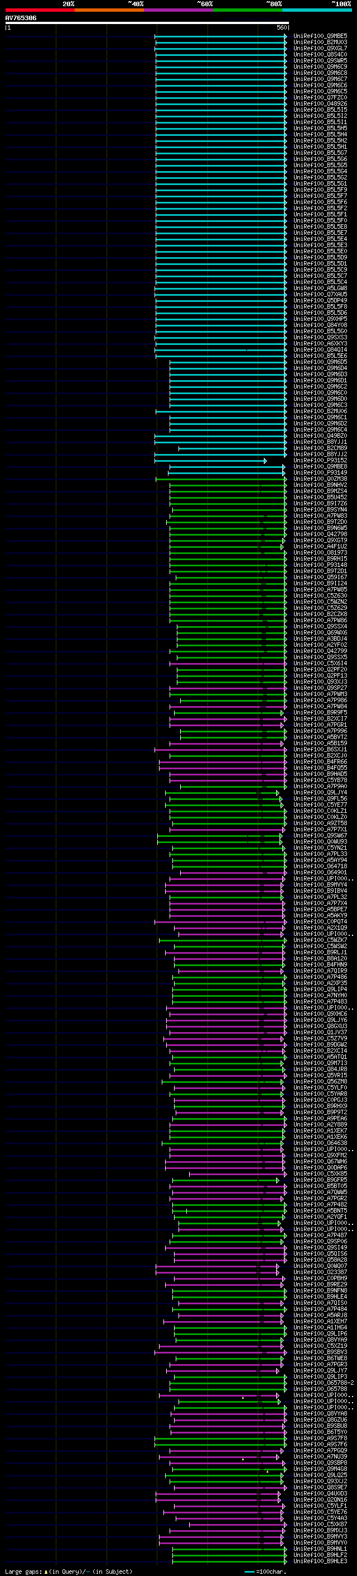Select label UniRef100_Q9SXS3
The height and width of the screenshot is (1576, 357).
320,337
